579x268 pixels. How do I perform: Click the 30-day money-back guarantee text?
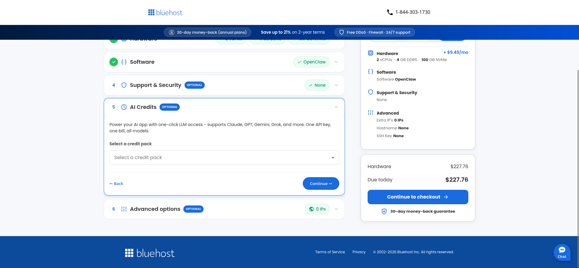click(x=423, y=211)
